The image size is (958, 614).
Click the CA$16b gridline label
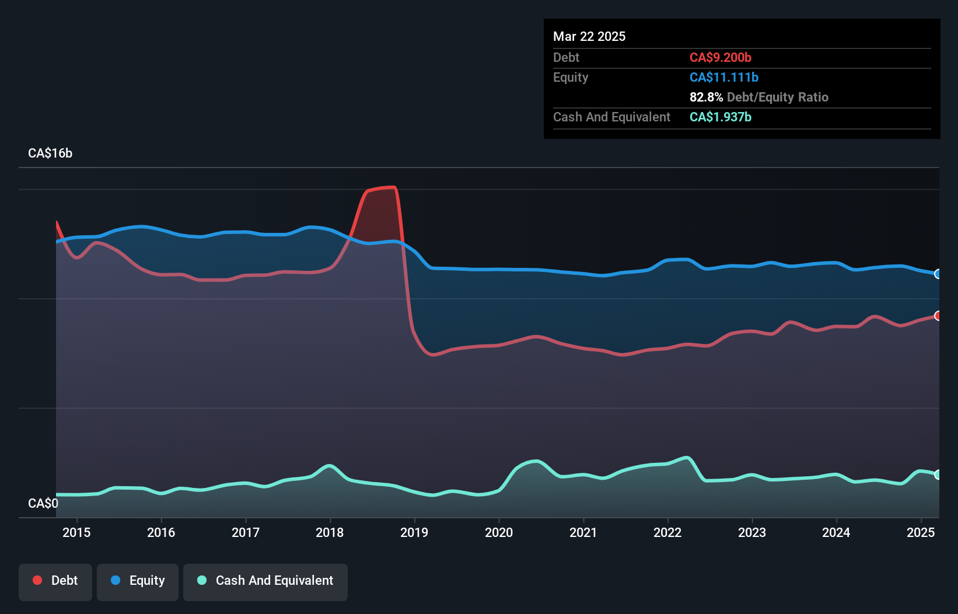[x=50, y=153]
